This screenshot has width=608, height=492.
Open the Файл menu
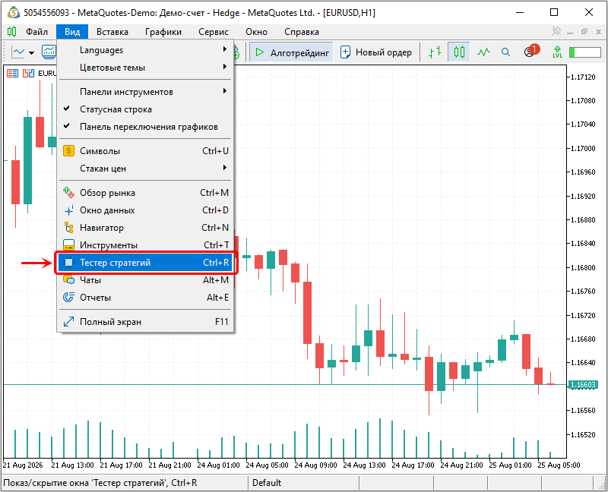pos(36,32)
